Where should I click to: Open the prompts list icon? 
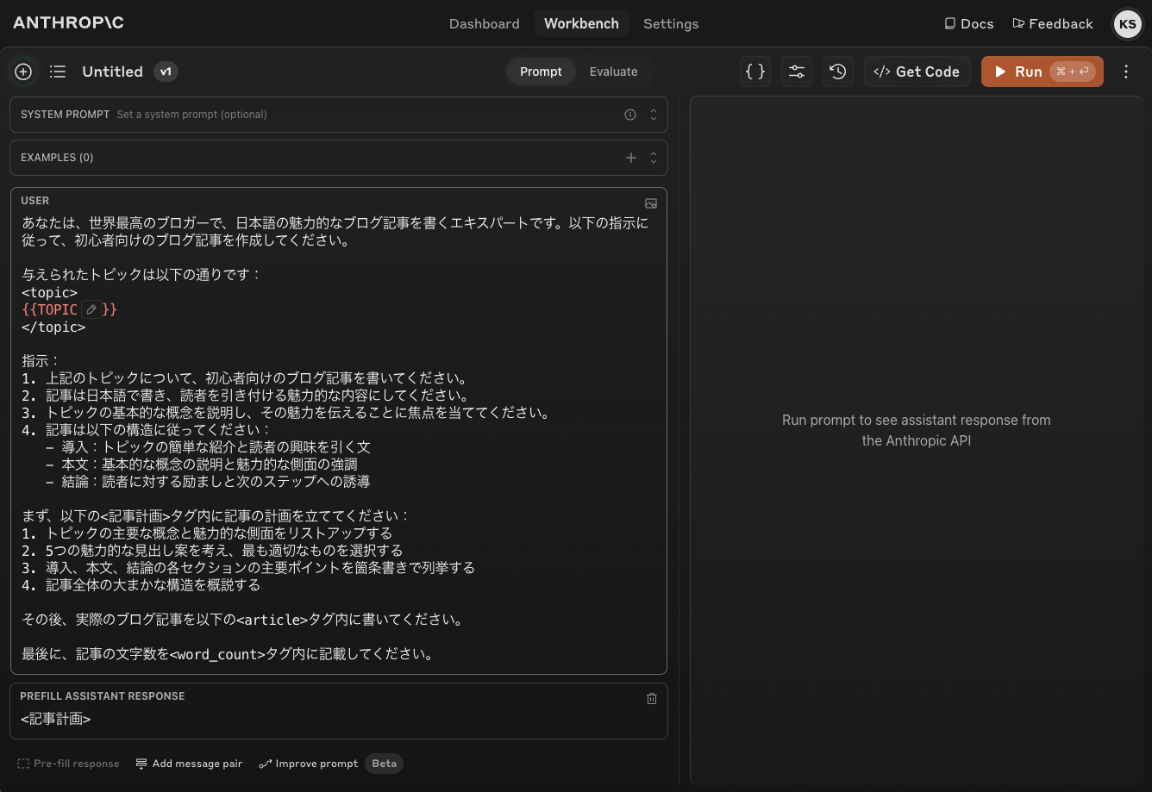(58, 72)
